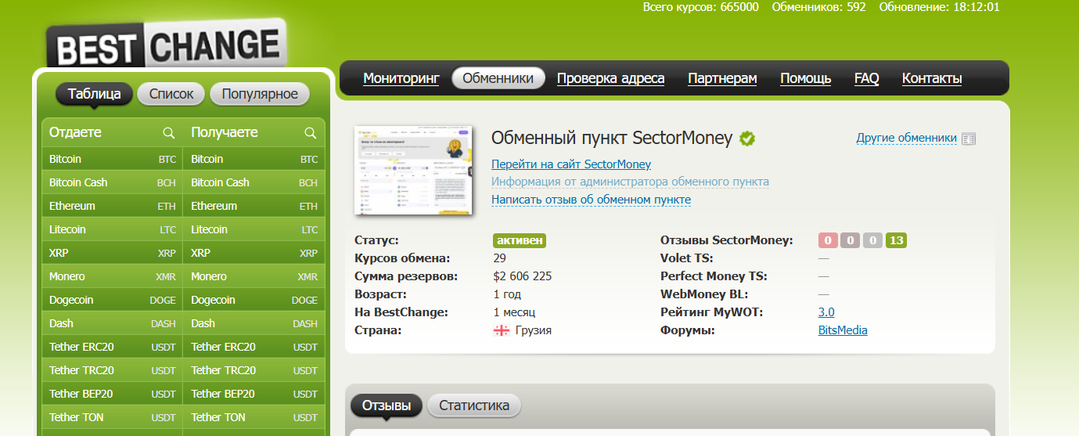This screenshot has width=1079, height=436.
Task: Select Tether TON in the Получаете column
Action: tap(254, 417)
